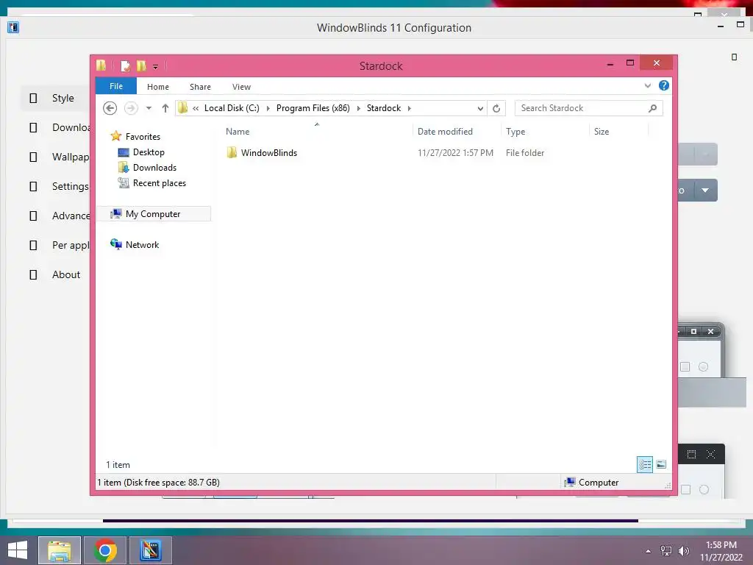
Task: Open the Properties quick access icon
Action: [125, 65]
